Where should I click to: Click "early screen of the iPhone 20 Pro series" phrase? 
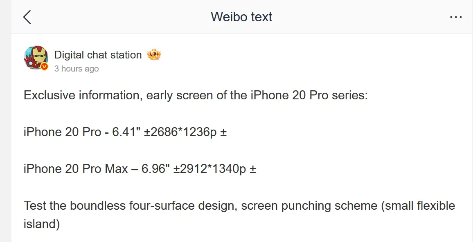(x=257, y=96)
